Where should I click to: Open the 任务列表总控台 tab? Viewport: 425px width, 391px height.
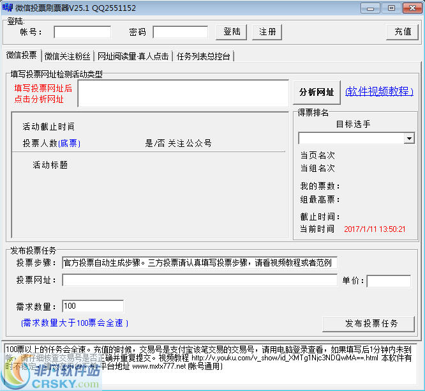[x=204, y=56]
